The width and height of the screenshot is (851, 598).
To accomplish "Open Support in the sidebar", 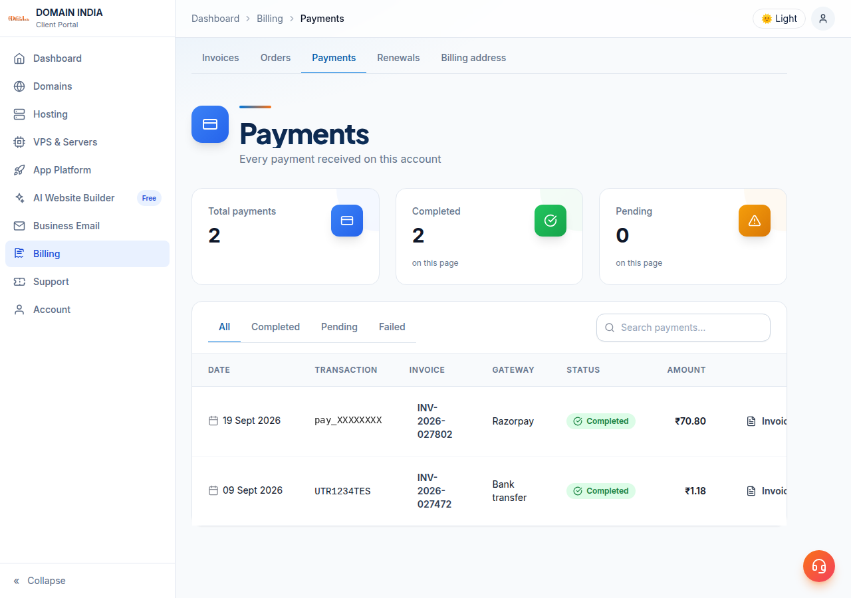I will click(x=87, y=282).
